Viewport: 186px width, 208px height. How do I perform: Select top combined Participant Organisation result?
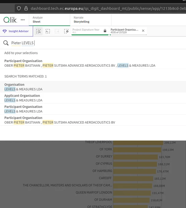[x=93, y=63]
